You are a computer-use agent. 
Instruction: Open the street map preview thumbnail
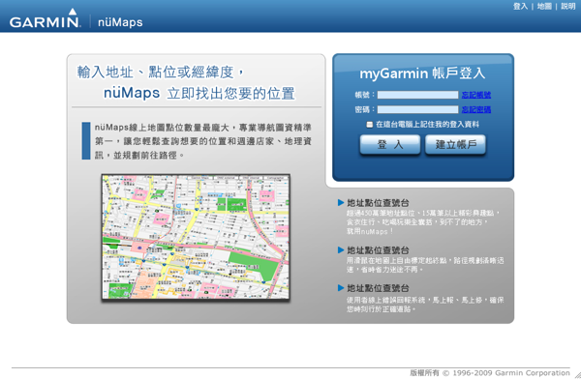point(196,237)
